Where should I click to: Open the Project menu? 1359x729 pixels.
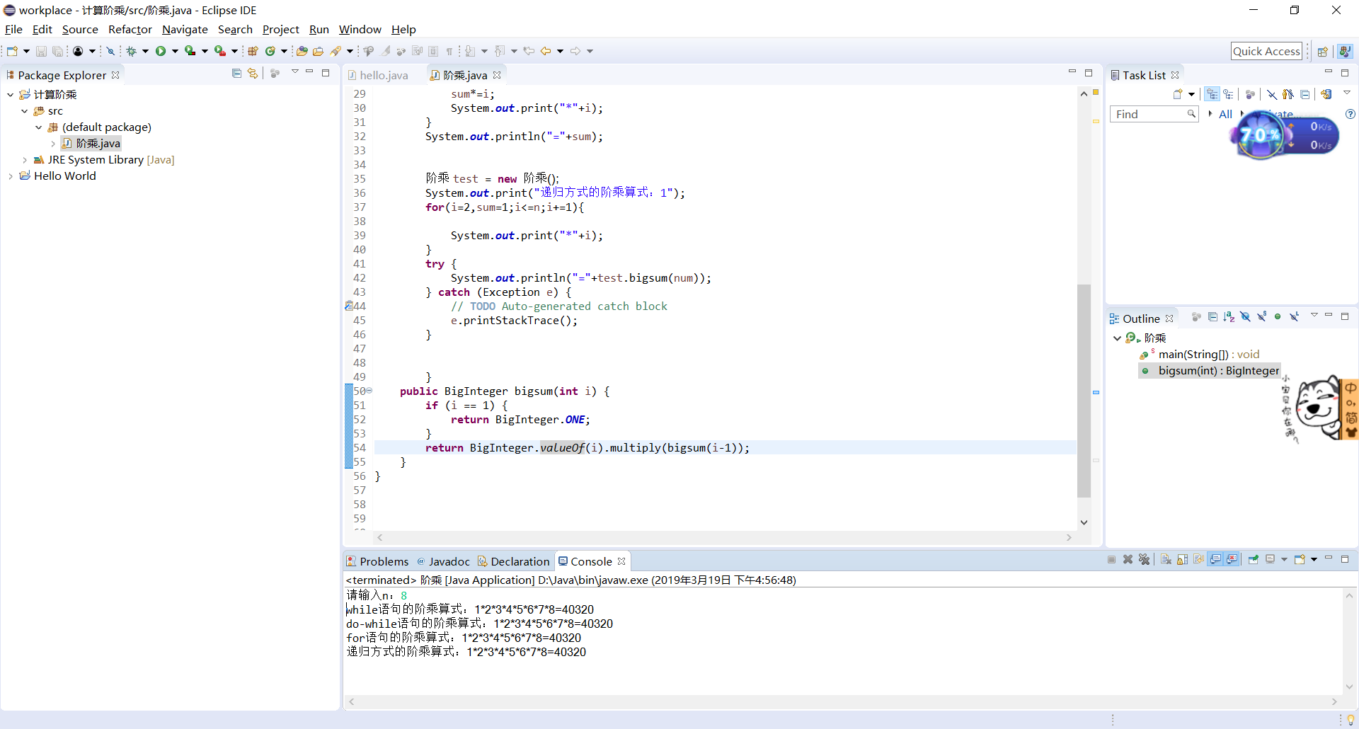pos(281,30)
